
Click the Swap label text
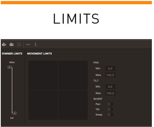point(99,115)
